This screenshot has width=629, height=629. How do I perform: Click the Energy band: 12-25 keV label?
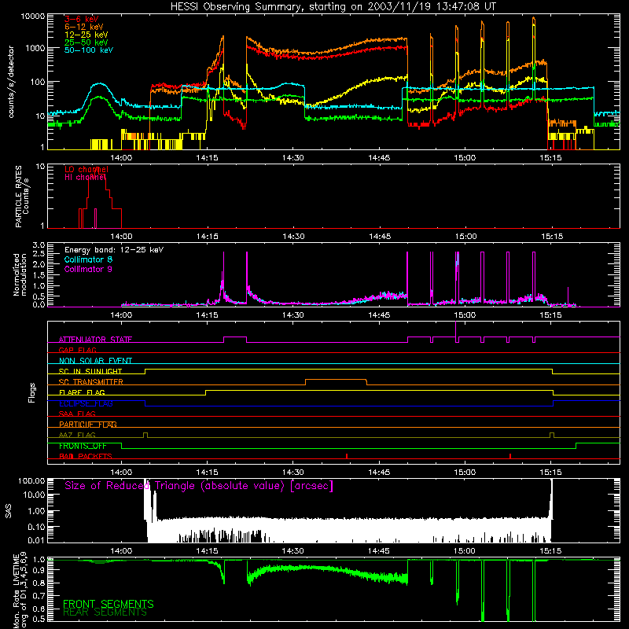pyautogui.click(x=114, y=250)
